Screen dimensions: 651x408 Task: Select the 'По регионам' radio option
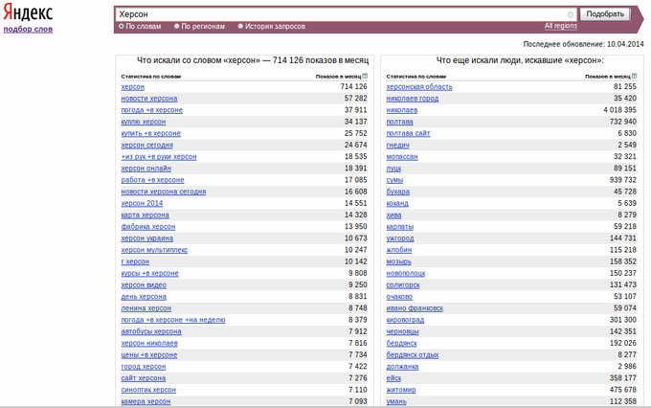point(176,26)
